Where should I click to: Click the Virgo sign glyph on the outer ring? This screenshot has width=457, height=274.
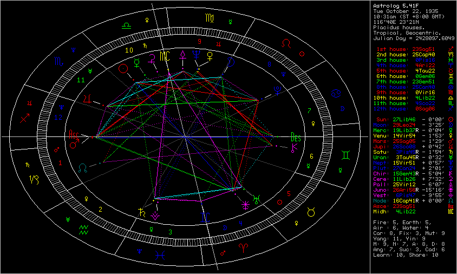[209, 18]
